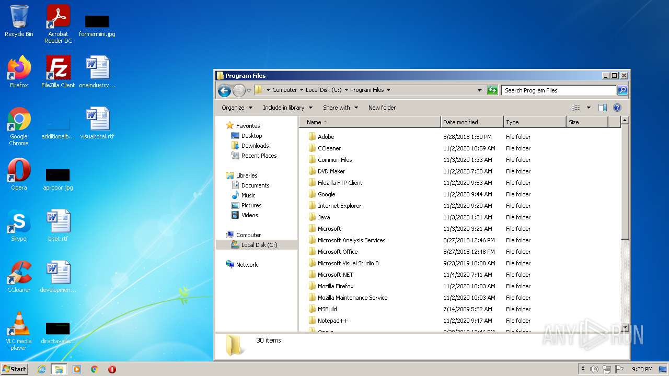Select Downloads in the navigation pane
Viewport: 669px width, 376px height.
[255, 146]
